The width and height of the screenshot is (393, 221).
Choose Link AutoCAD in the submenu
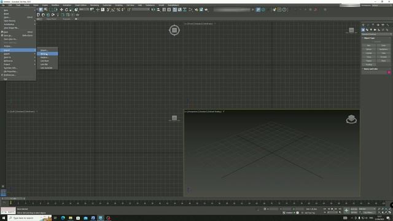pos(48,68)
